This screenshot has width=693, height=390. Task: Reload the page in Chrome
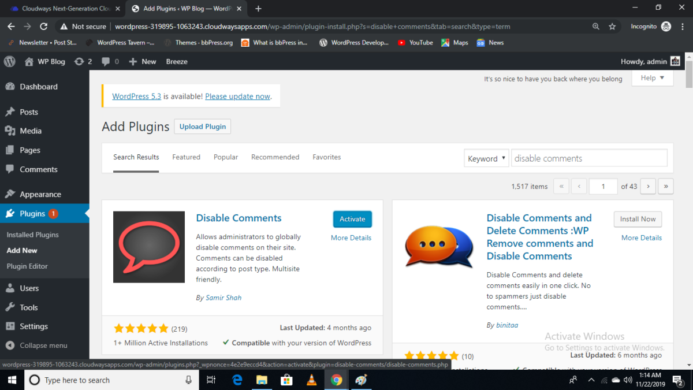tap(43, 27)
